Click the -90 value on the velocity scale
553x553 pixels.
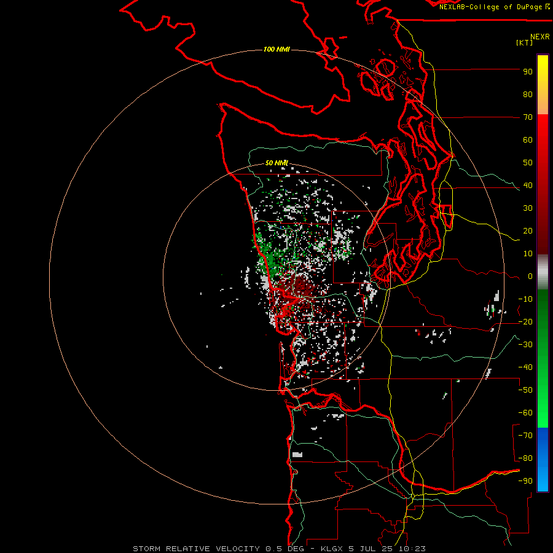point(525,481)
